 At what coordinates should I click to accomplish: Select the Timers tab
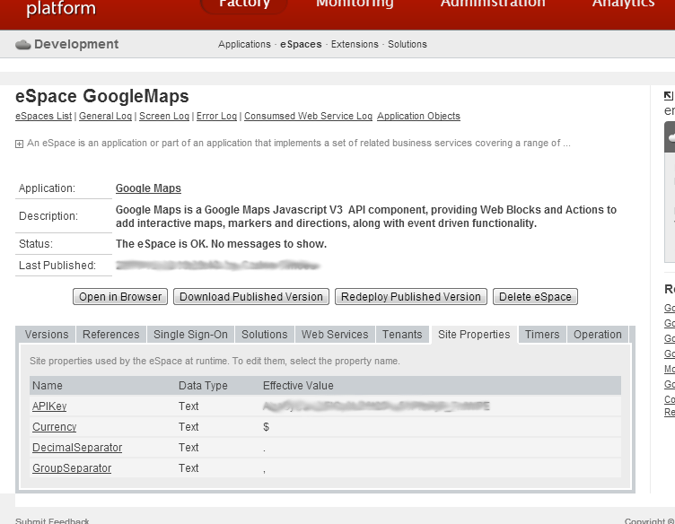[542, 335]
